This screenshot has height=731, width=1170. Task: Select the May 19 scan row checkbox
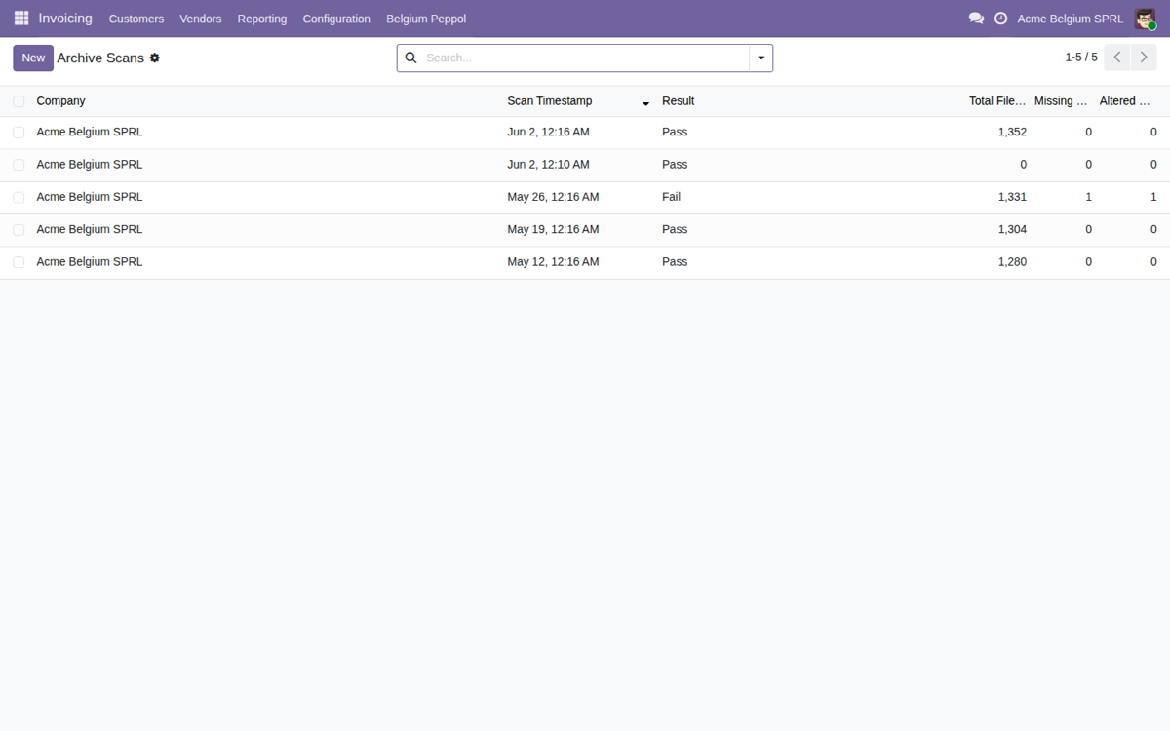click(19, 230)
